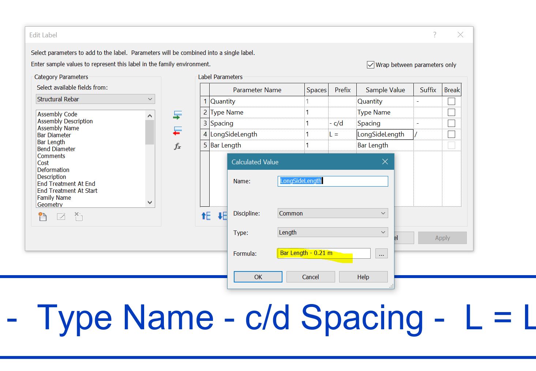
Task: Remove parameter from the label
Action: (177, 130)
